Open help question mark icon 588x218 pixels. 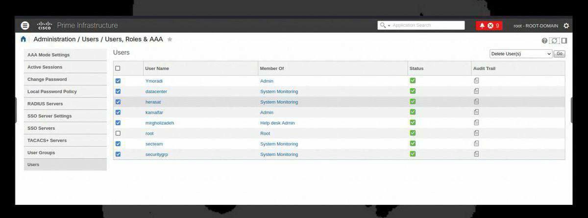click(544, 41)
